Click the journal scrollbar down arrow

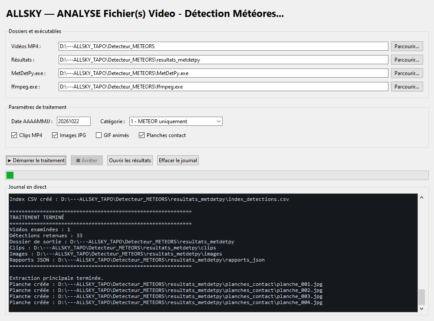(421, 308)
